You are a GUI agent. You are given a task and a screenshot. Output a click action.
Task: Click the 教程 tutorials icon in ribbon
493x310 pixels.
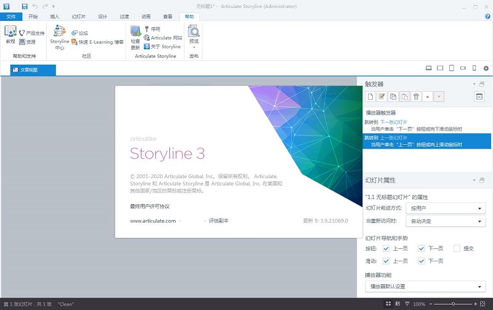pyautogui.click(x=10, y=35)
